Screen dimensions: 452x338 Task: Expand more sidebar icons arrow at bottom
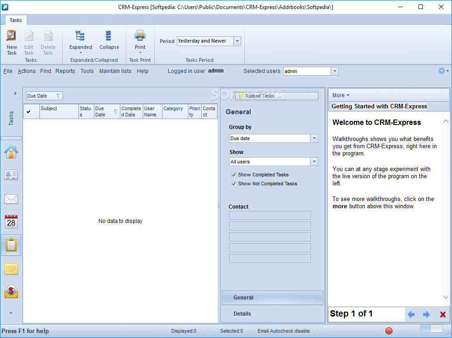[11, 313]
